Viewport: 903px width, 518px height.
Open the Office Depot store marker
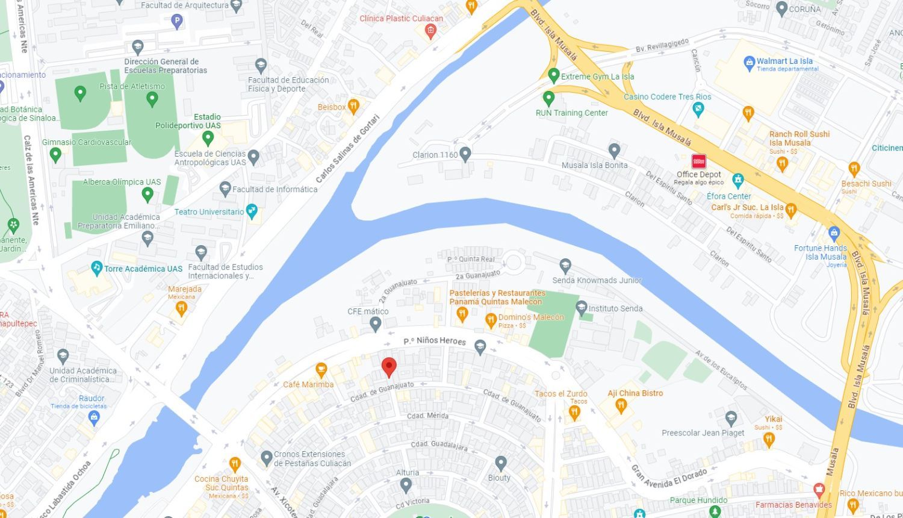point(699,161)
